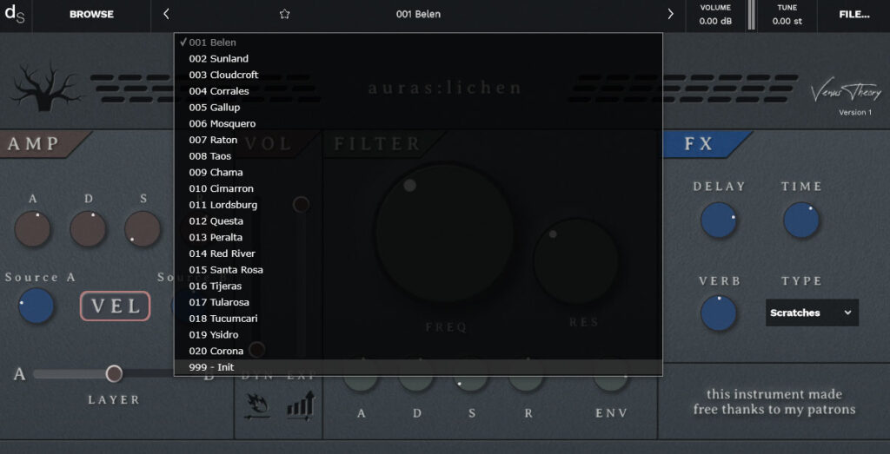Viewport: 890px width, 454px height.
Task: Load preset 011 Lordsburg
Action: (418, 205)
